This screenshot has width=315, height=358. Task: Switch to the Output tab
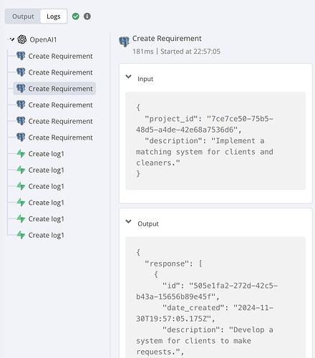(23, 16)
